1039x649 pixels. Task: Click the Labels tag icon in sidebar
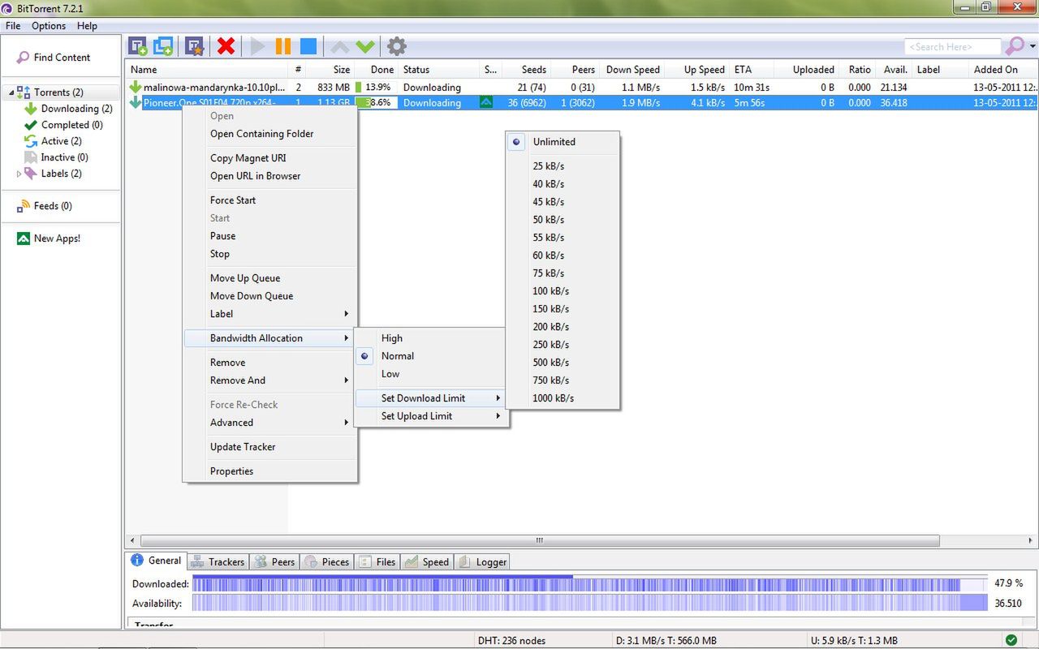[32, 174]
